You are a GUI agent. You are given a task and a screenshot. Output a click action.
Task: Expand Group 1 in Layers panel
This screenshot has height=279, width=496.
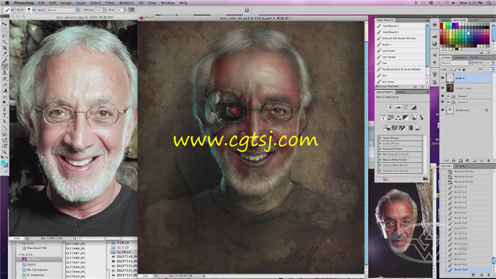tap(448, 102)
